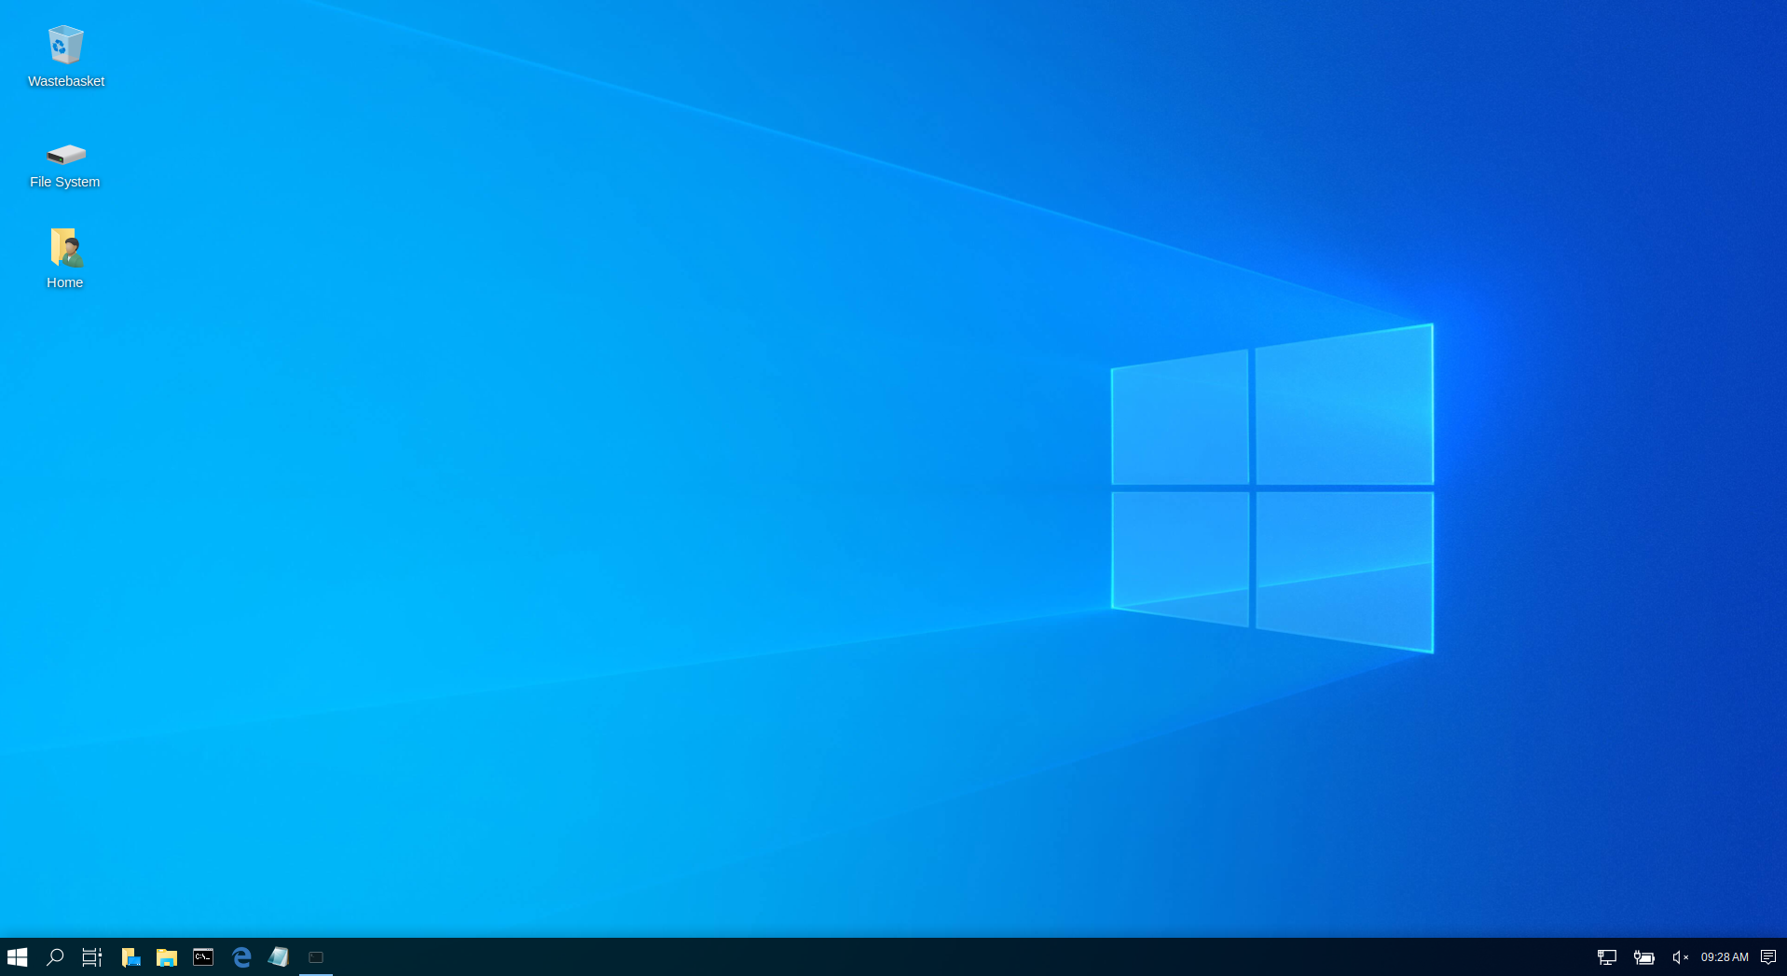1787x976 pixels.
Task: Launch the terminal from the taskbar
Action: [x=203, y=957]
